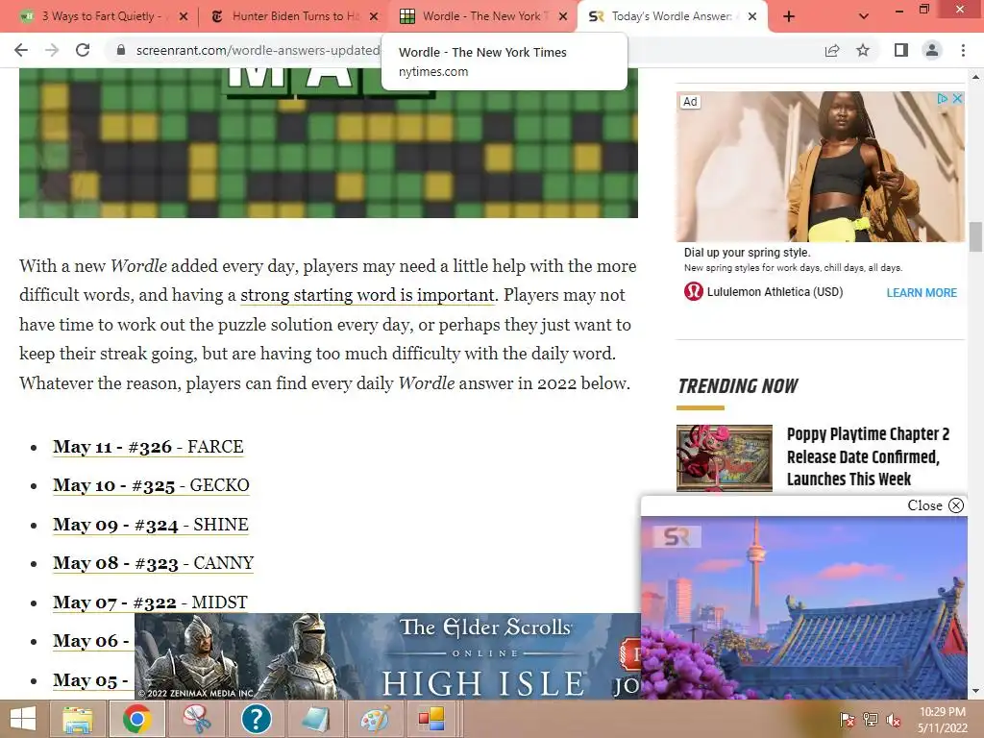
Task: Click the Lululemon logo icon
Action: [x=694, y=291]
